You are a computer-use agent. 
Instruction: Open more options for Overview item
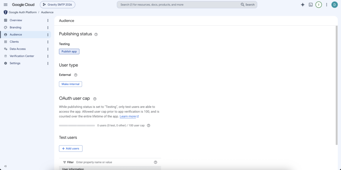48,20
